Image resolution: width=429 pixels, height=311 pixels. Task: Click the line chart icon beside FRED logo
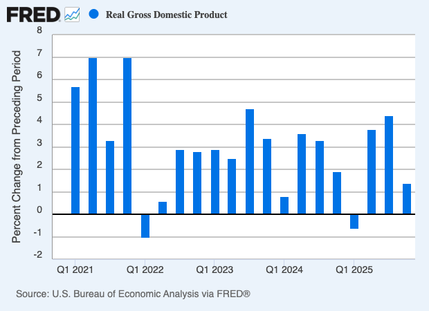72,14
